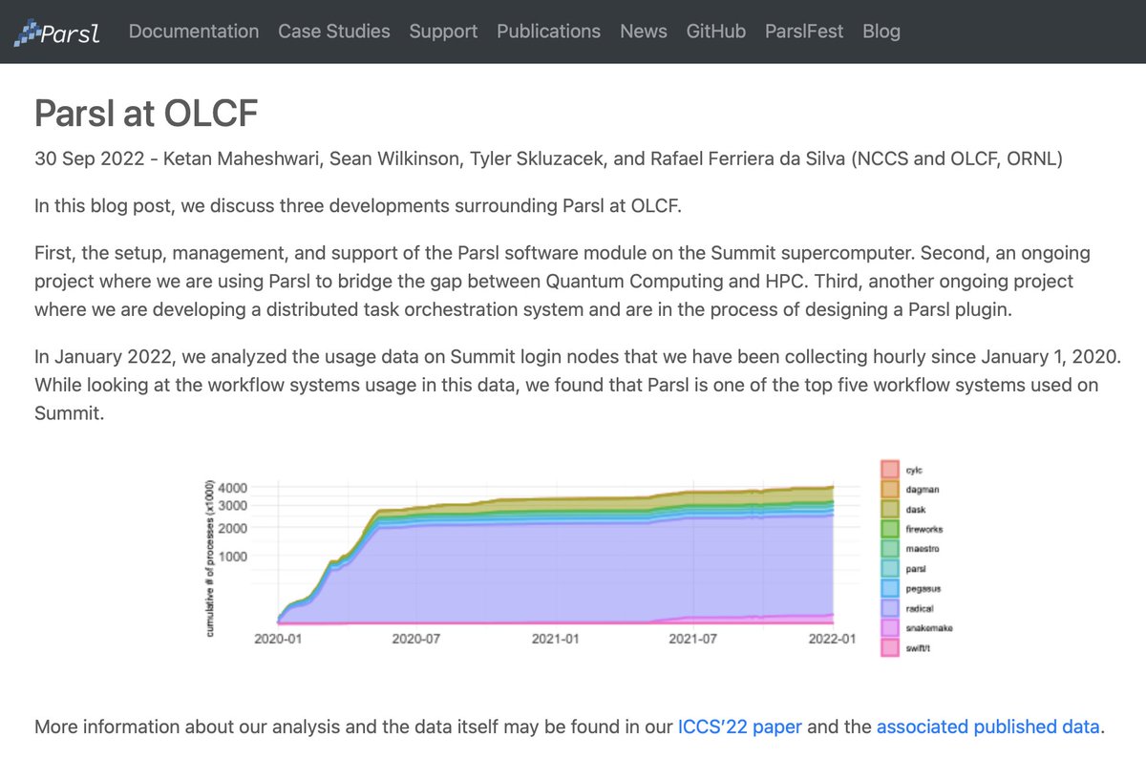Click the '2021-01' x-axis label

[x=556, y=639]
